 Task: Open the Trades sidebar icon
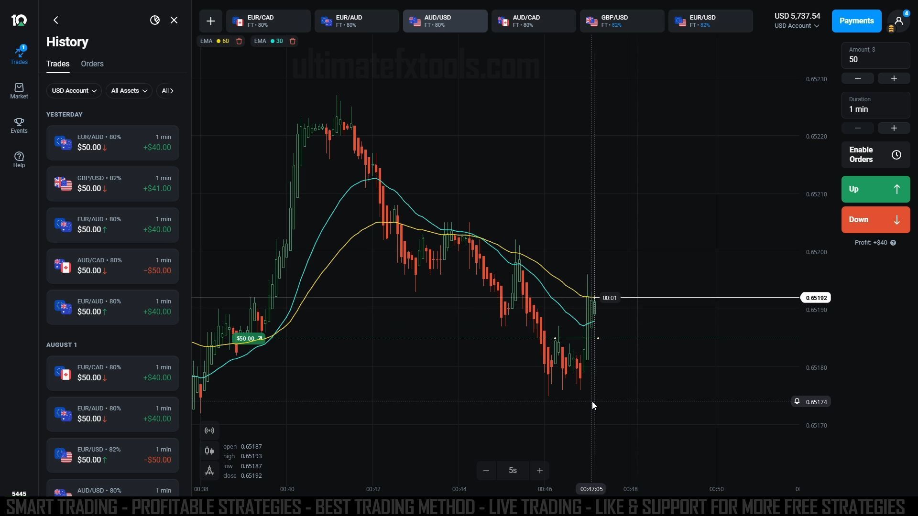pos(19,55)
